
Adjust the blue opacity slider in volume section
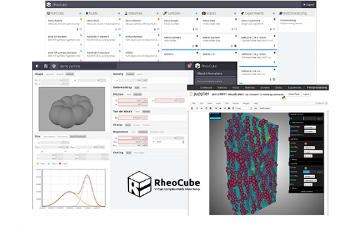310,172
